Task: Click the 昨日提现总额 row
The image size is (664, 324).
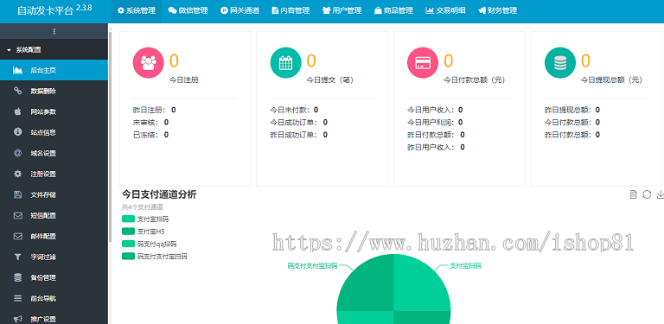Action: click(x=572, y=110)
